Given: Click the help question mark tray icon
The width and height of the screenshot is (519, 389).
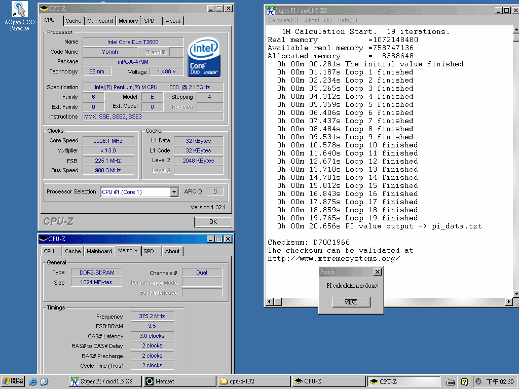Looking at the screenshot, I should tap(464, 382).
